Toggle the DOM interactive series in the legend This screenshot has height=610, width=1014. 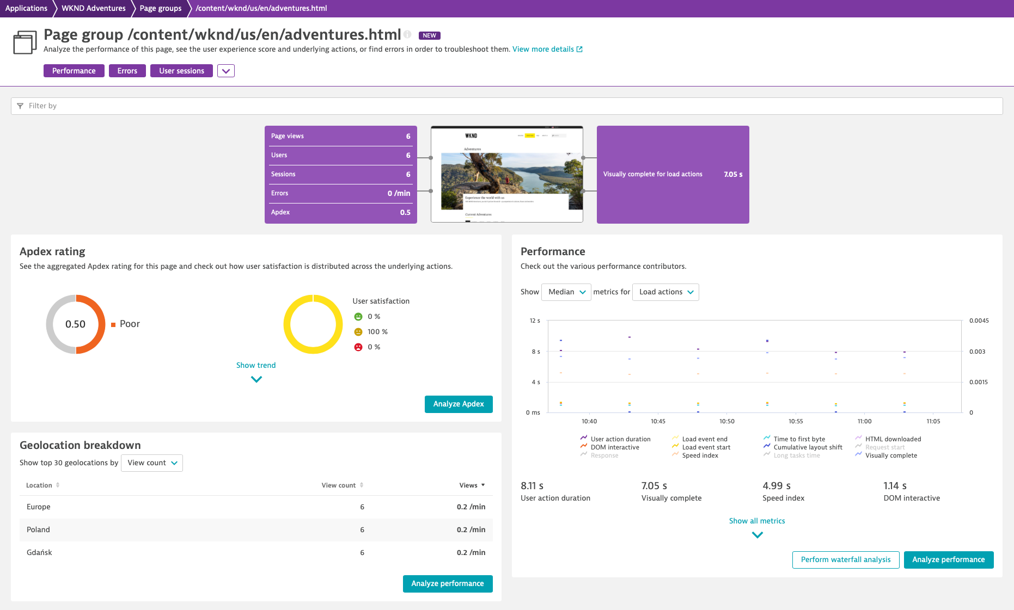tap(614, 447)
